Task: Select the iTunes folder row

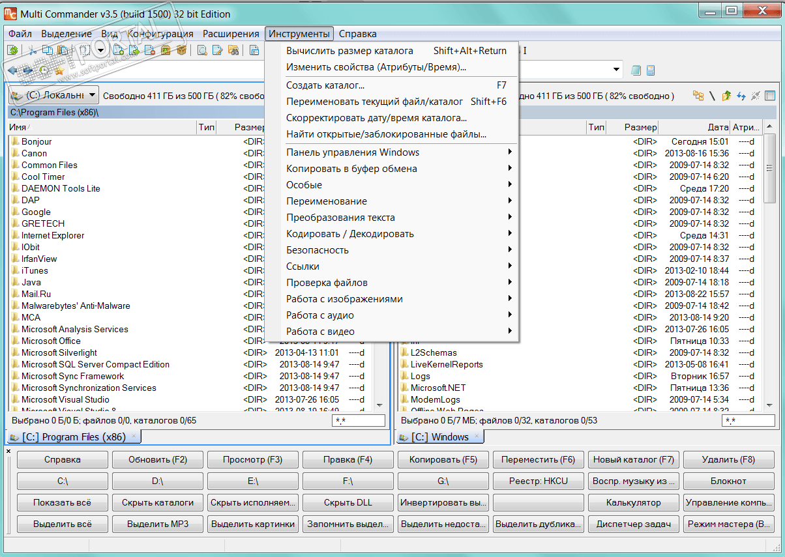Action: 189,270
